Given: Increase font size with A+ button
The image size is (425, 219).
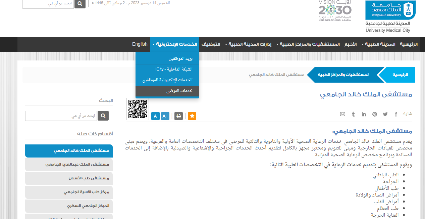Looking at the screenshot, I should point(165,116).
